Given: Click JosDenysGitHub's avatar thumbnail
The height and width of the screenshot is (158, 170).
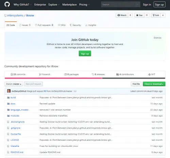Looking at the screenshot, I should (9, 91).
